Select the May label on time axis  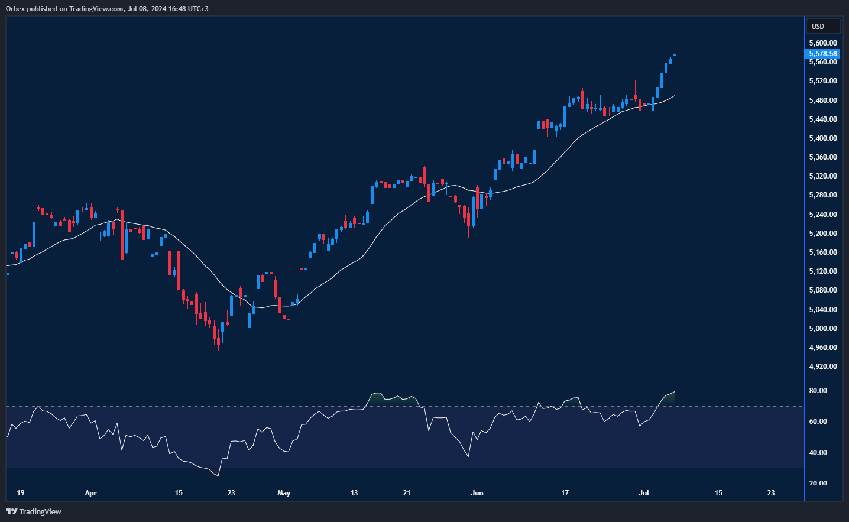pyautogui.click(x=284, y=492)
